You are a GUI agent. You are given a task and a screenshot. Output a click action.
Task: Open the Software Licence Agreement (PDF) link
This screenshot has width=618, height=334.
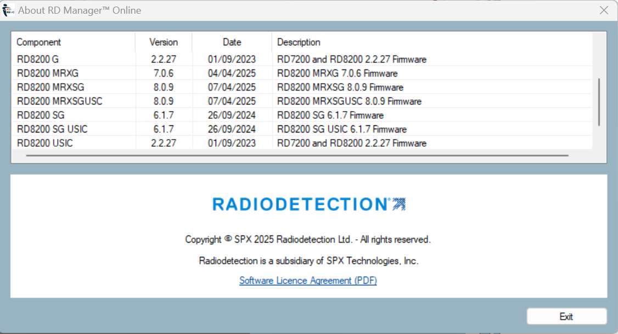pyautogui.click(x=308, y=280)
